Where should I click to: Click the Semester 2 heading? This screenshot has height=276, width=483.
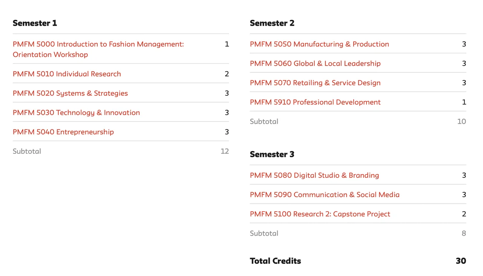coord(272,23)
